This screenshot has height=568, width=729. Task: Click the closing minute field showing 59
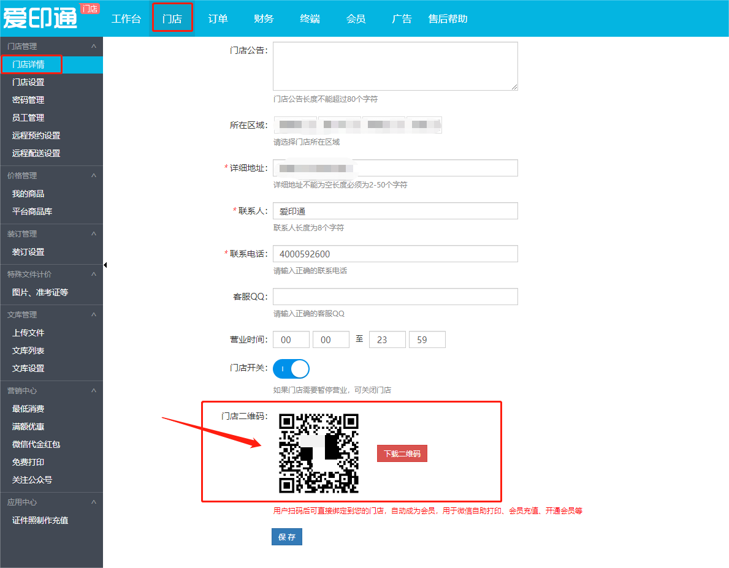click(427, 340)
